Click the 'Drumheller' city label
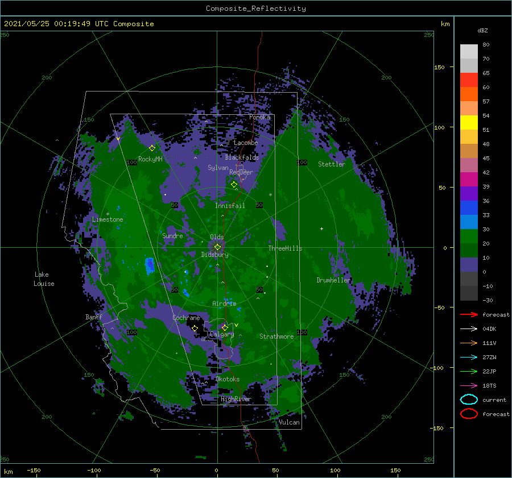Viewport: 512px width, 478px height. tap(333, 280)
